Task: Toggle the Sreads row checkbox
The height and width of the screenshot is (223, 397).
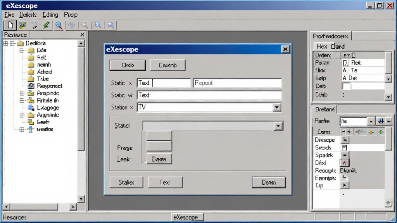Action: [344, 148]
